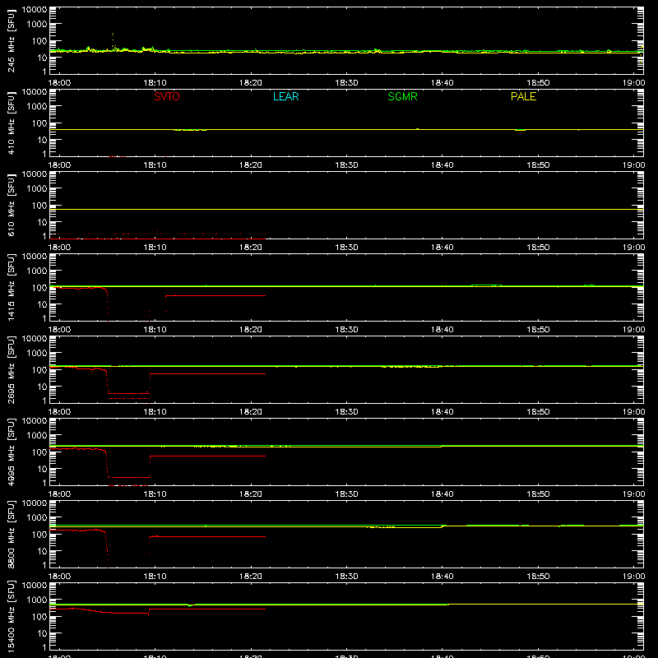Click the cyan LEAR legend label

click(285, 96)
